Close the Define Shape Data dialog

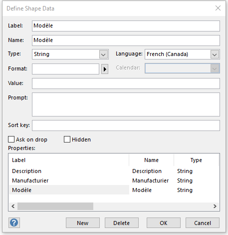[x=218, y=8]
